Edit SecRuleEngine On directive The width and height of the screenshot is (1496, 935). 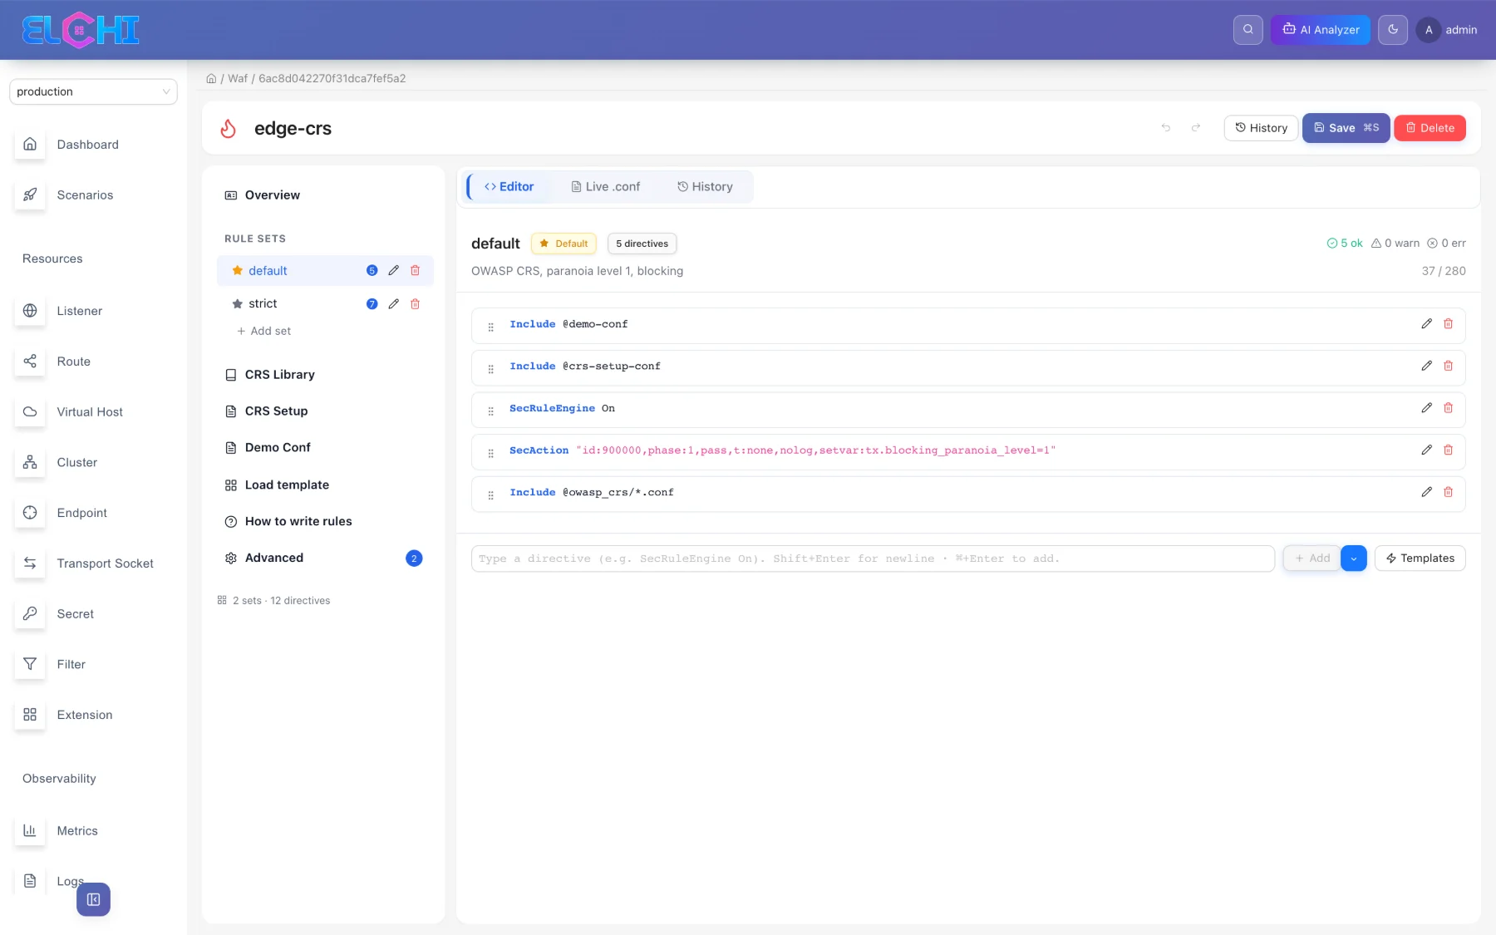pyautogui.click(x=1426, y=408)
